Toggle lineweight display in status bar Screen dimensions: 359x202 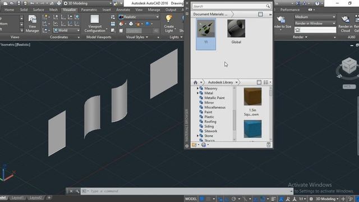coord(273,199)
